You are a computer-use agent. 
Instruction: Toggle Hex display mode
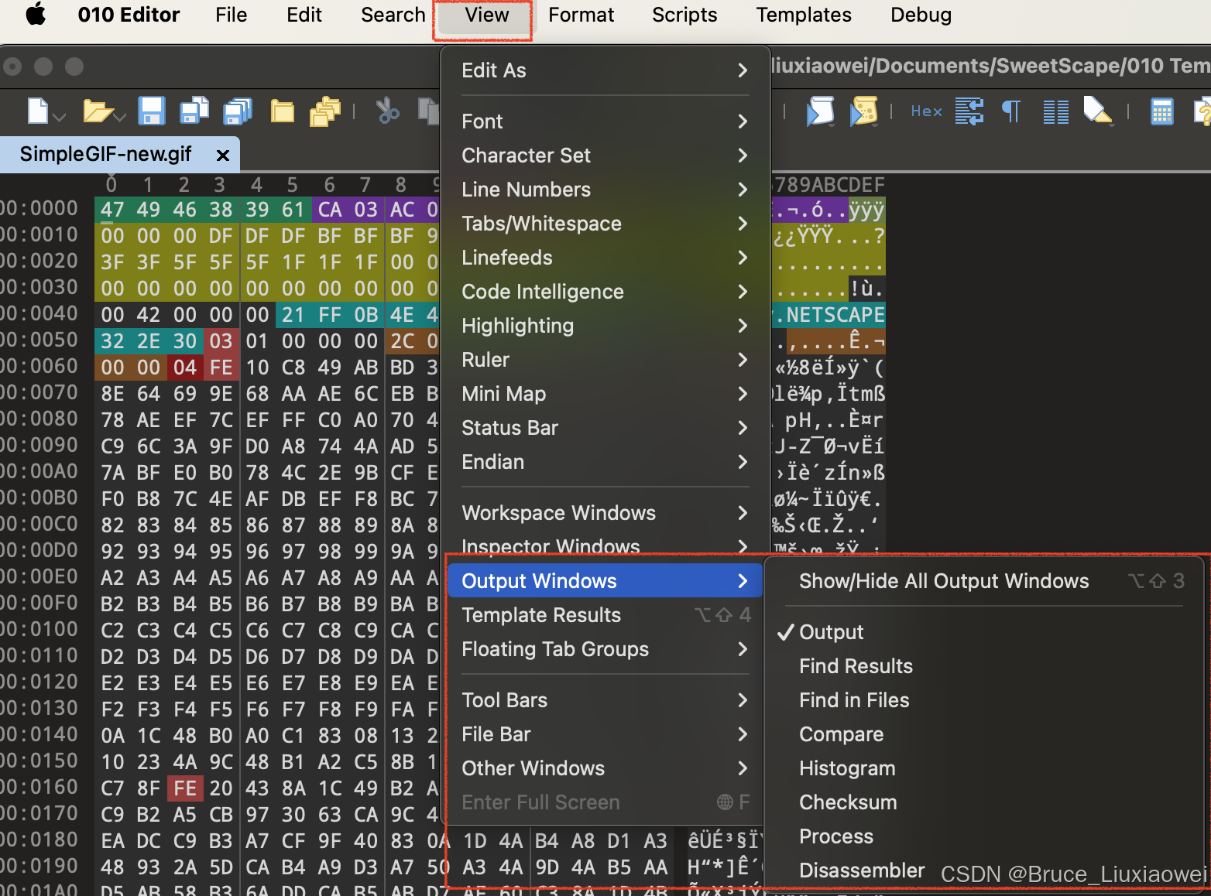click(x=926, y=111)
